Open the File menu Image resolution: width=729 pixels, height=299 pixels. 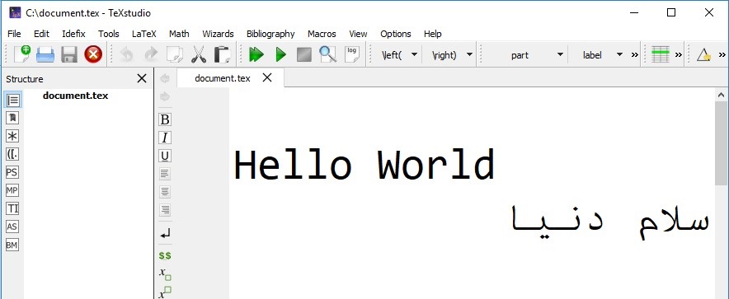(14, 34)
